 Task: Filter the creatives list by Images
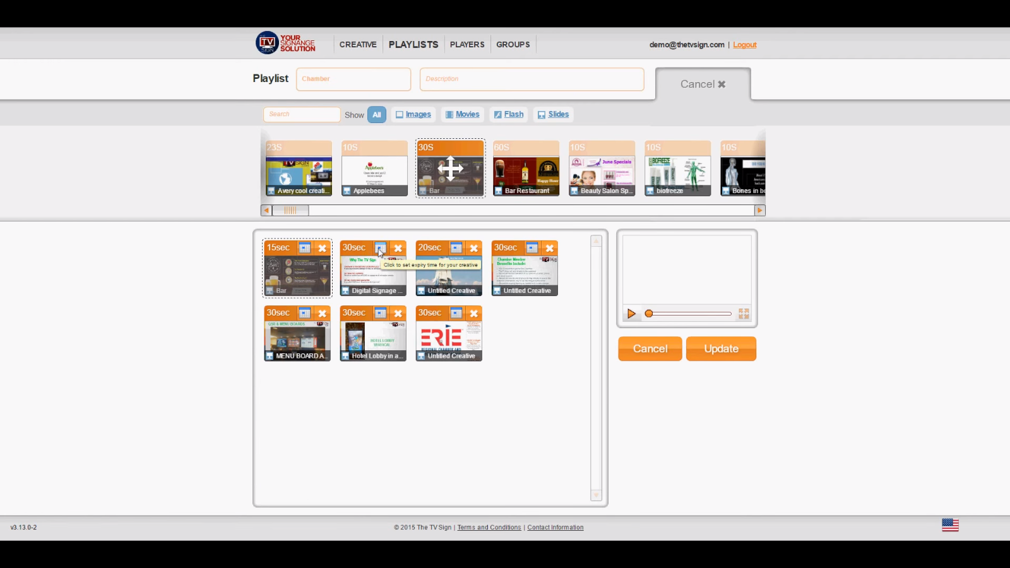tap(413, 114)
